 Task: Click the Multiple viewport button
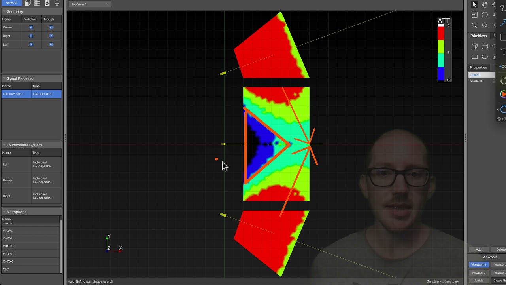[x=479, y=281]
